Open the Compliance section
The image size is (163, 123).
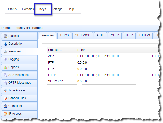(x=19, y=106)
